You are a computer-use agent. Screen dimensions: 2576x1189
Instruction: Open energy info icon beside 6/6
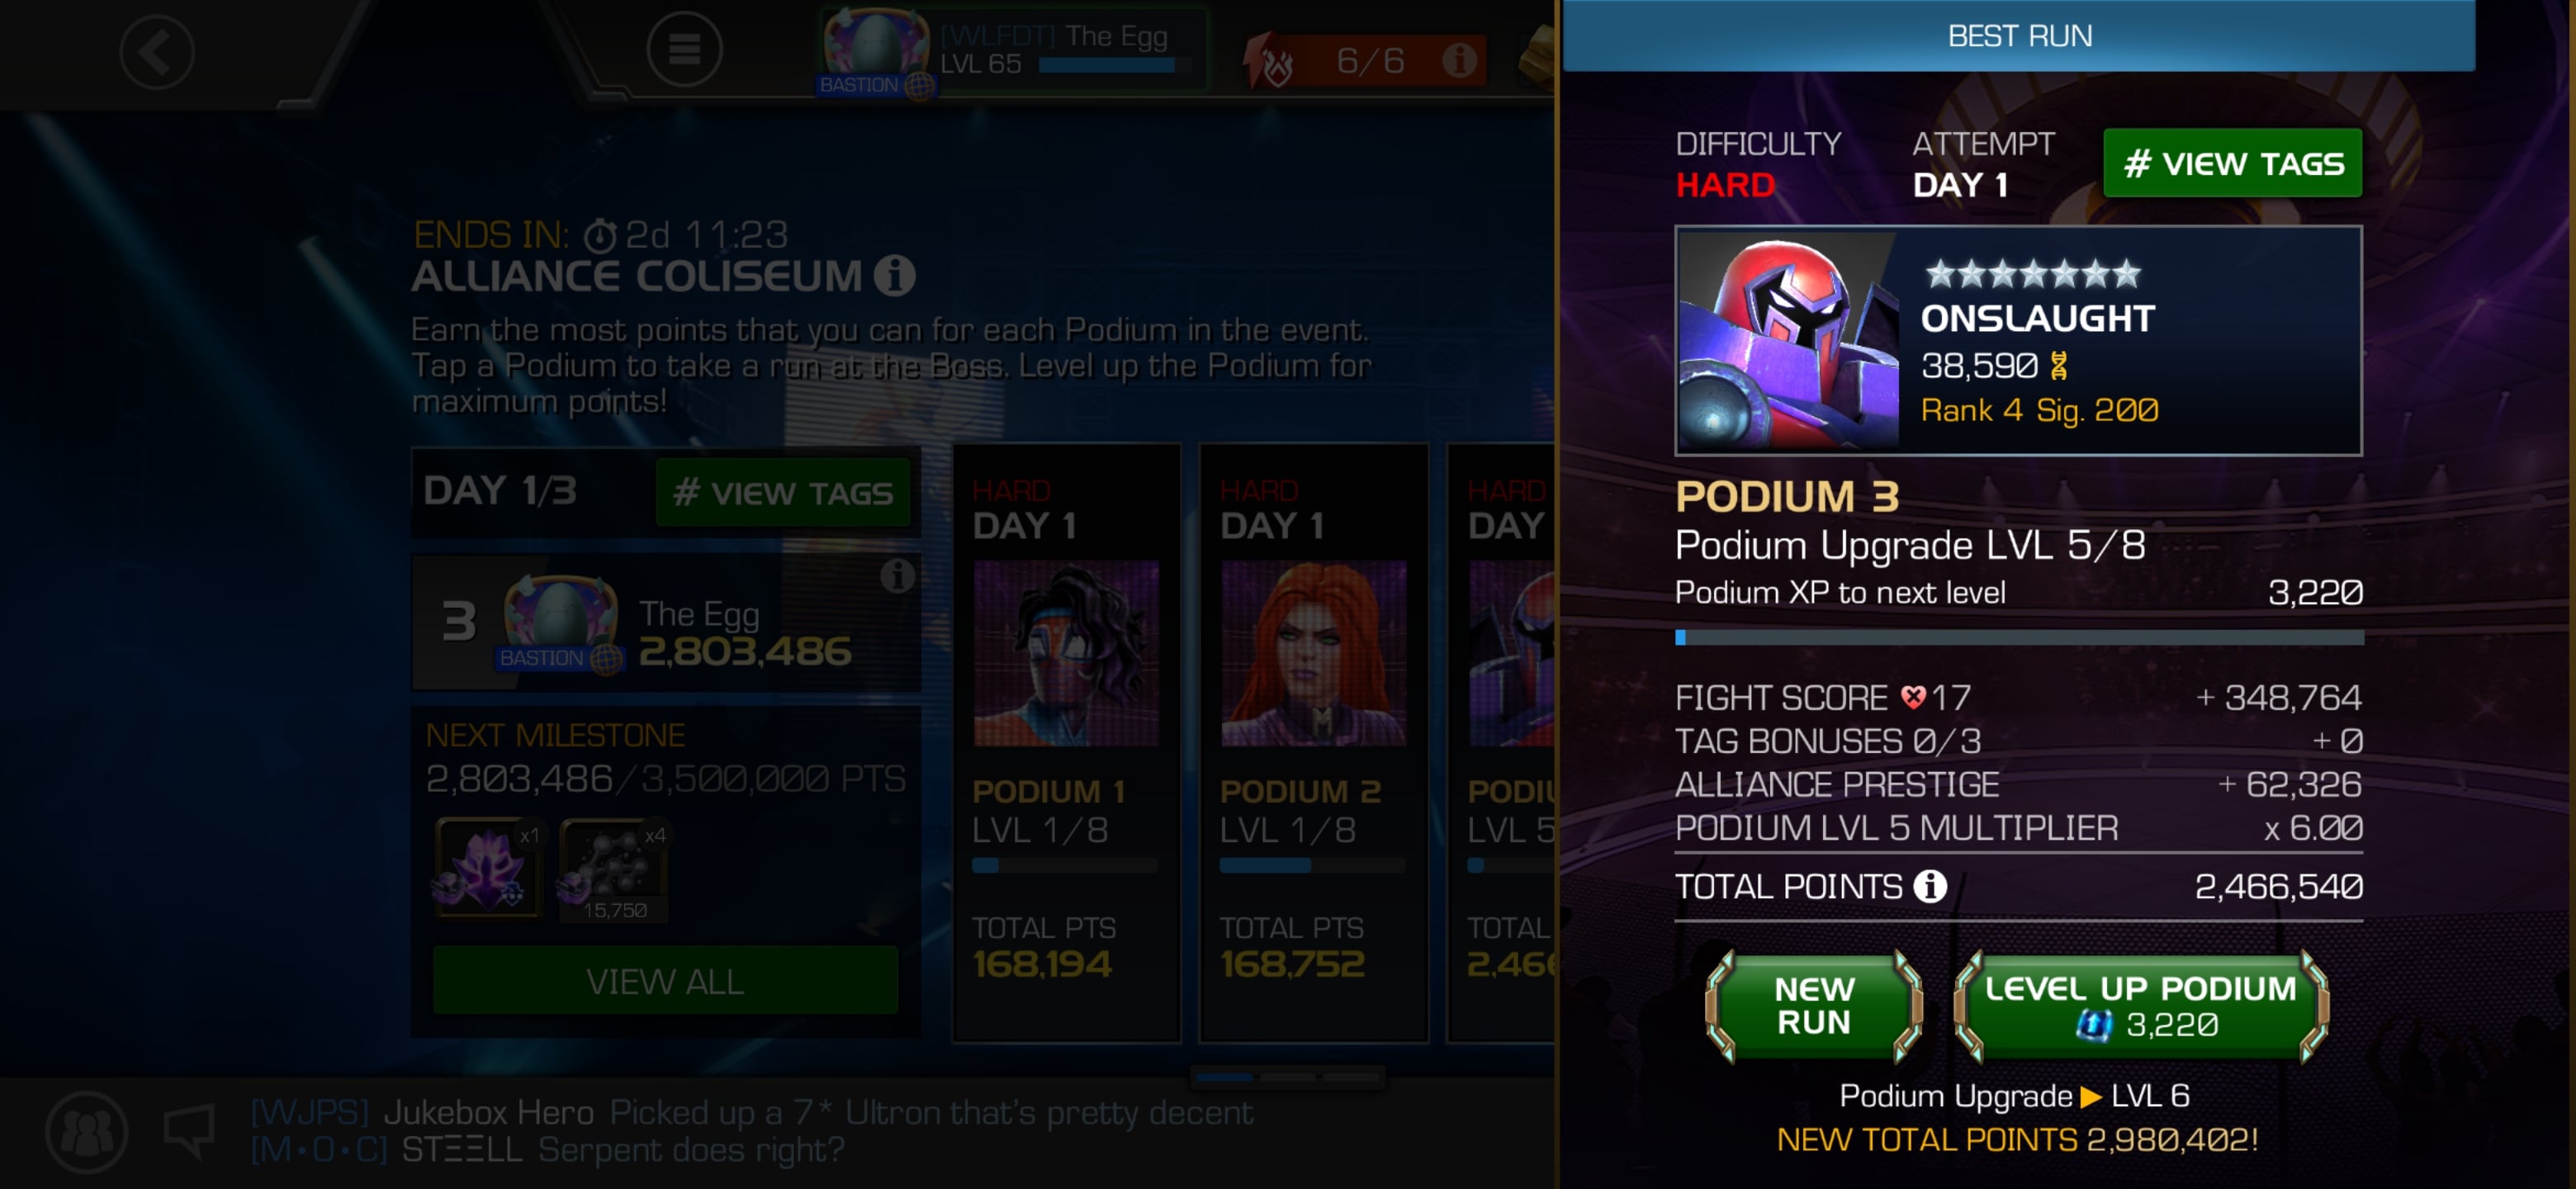[1459, 61]
